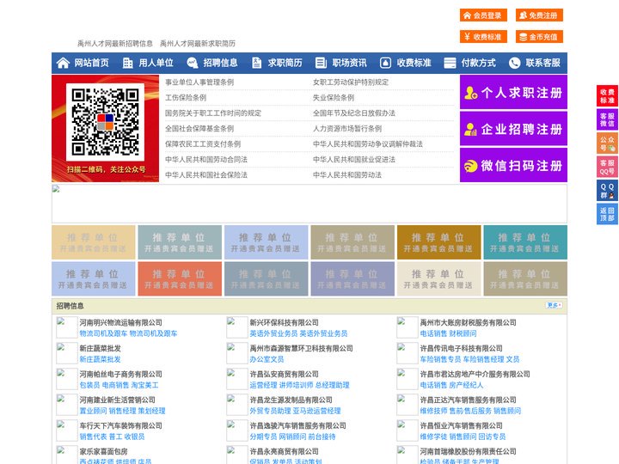Open 工伤保险条例 link
The height and width of the screenshot is (464, 619).
click(186, 97)
